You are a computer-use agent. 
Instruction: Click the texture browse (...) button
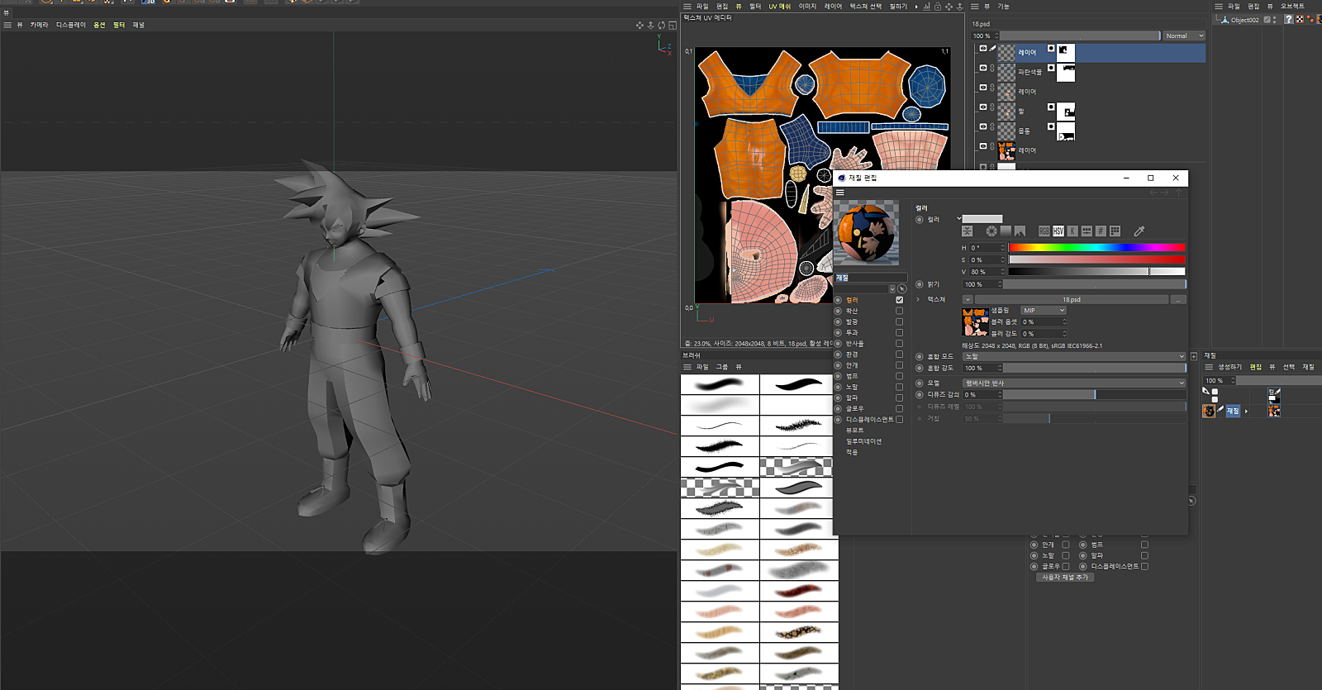click(1178, 299)
